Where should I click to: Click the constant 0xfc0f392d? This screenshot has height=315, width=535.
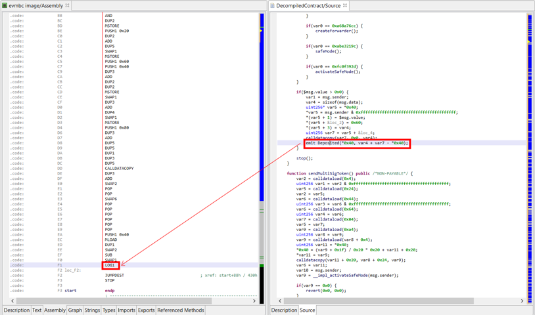coord(344,67)
